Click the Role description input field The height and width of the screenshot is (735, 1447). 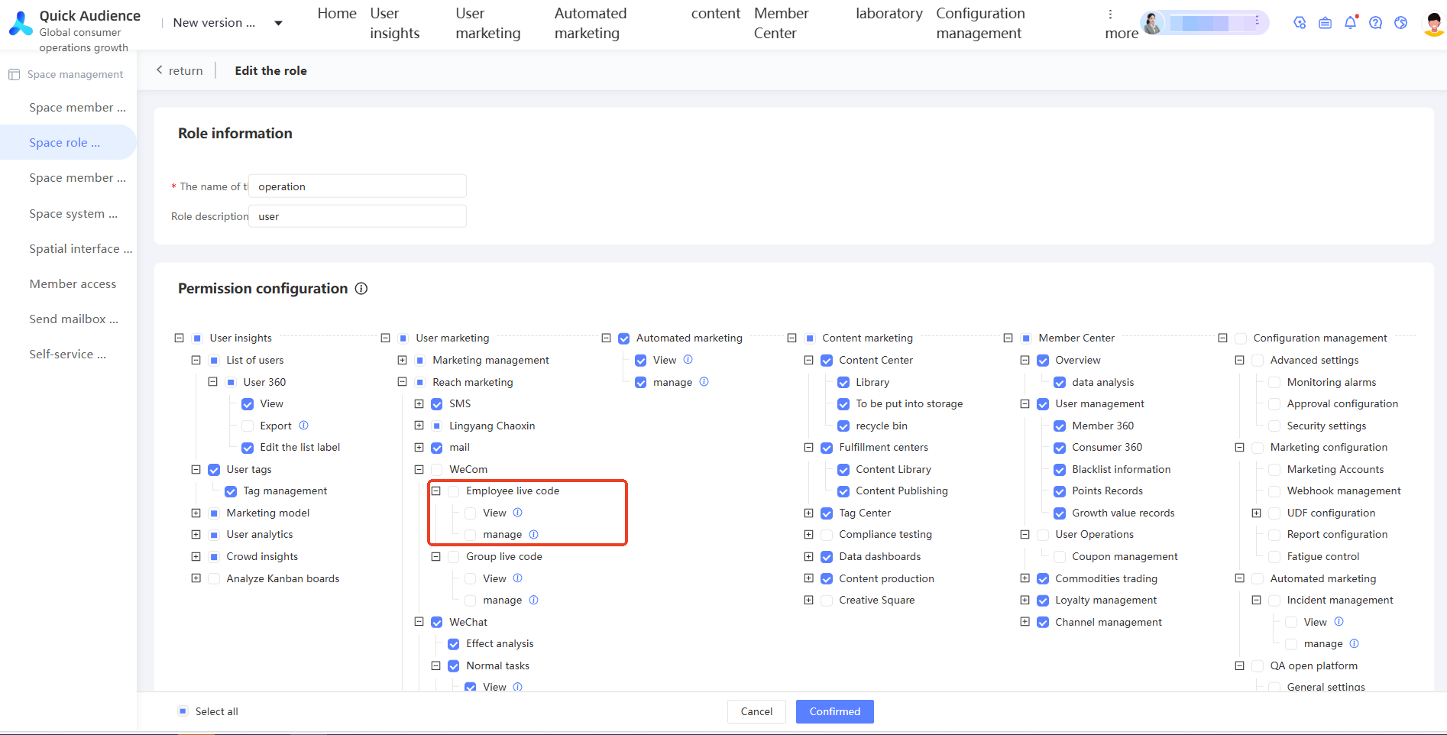click(x=358, y=216)
